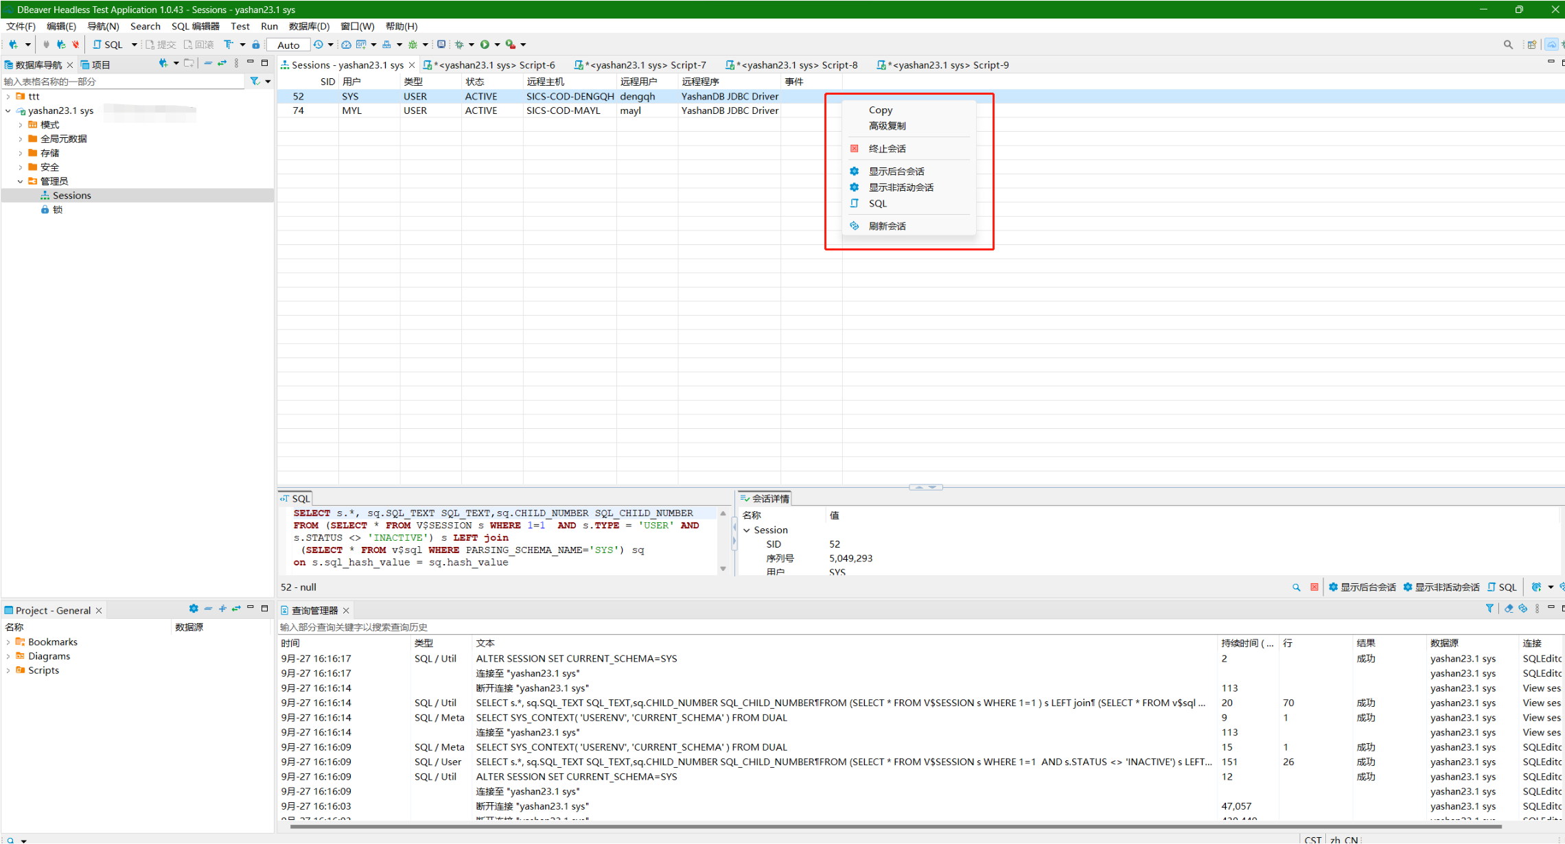The width and height of the screenshot is (1565, 844).
Task: Collapse the yashan23.1 sys connection node
Action: [x=8, y=110]
